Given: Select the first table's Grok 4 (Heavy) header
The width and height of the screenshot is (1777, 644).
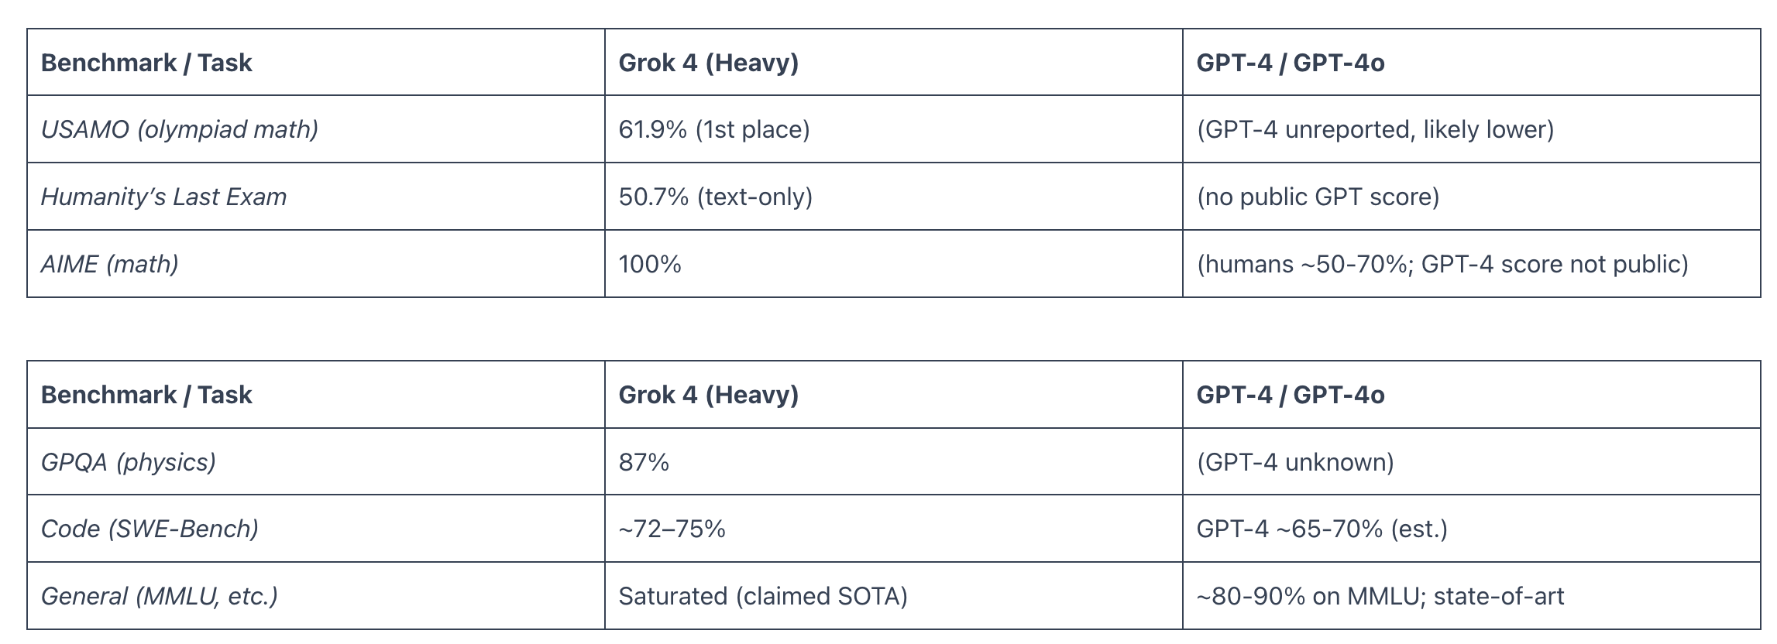Looking at the screenshot, I should pos(894,62).
